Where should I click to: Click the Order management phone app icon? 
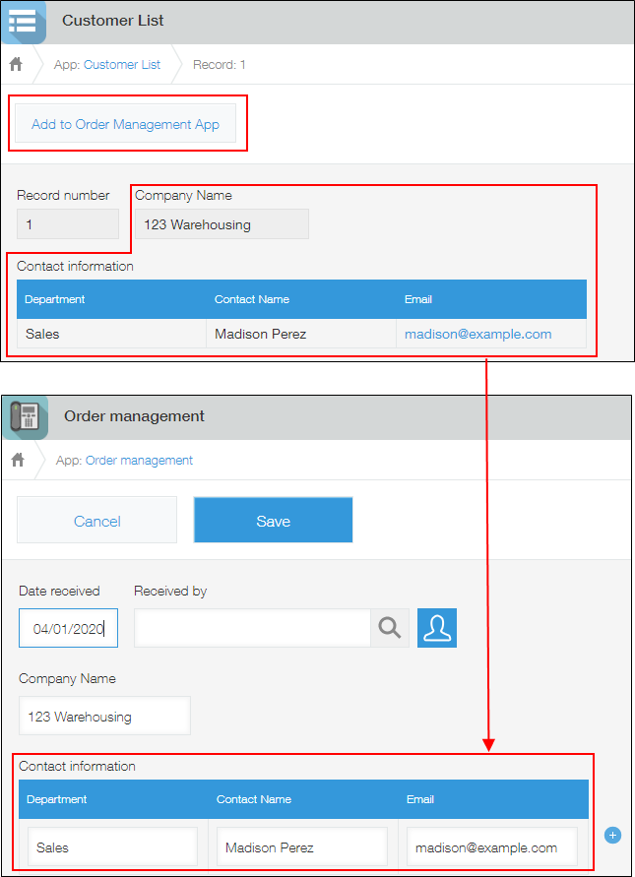25,417
